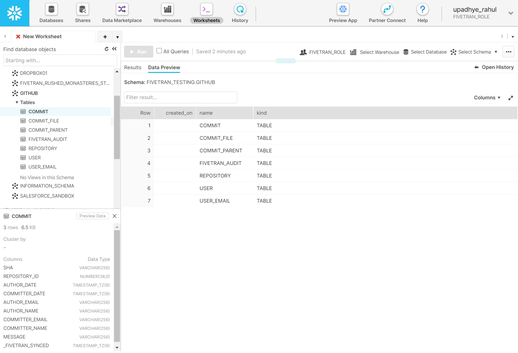
Task: Collapse the Tables tree node
Action: pos(17,102)
